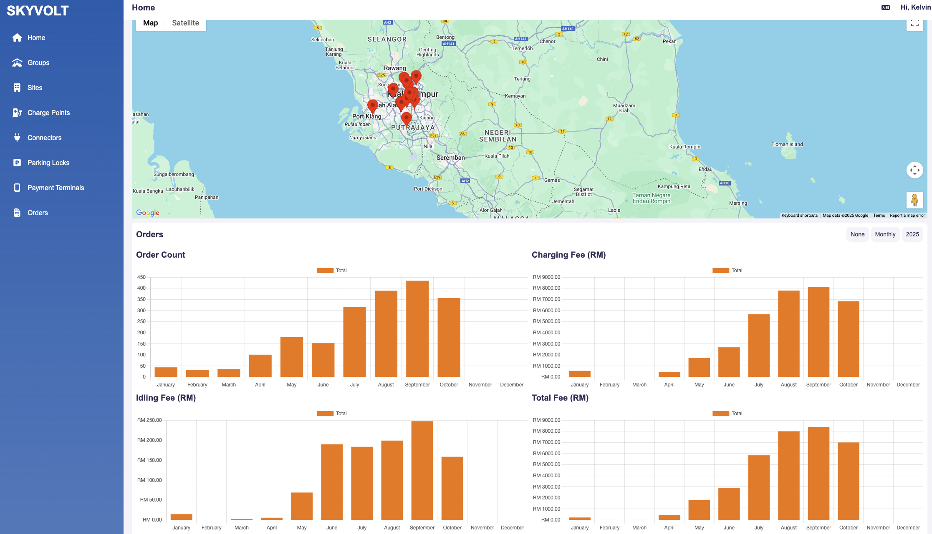Toggle the Total legend on Order Count chart
Screen dimensions: 932x534
[331, 270]
